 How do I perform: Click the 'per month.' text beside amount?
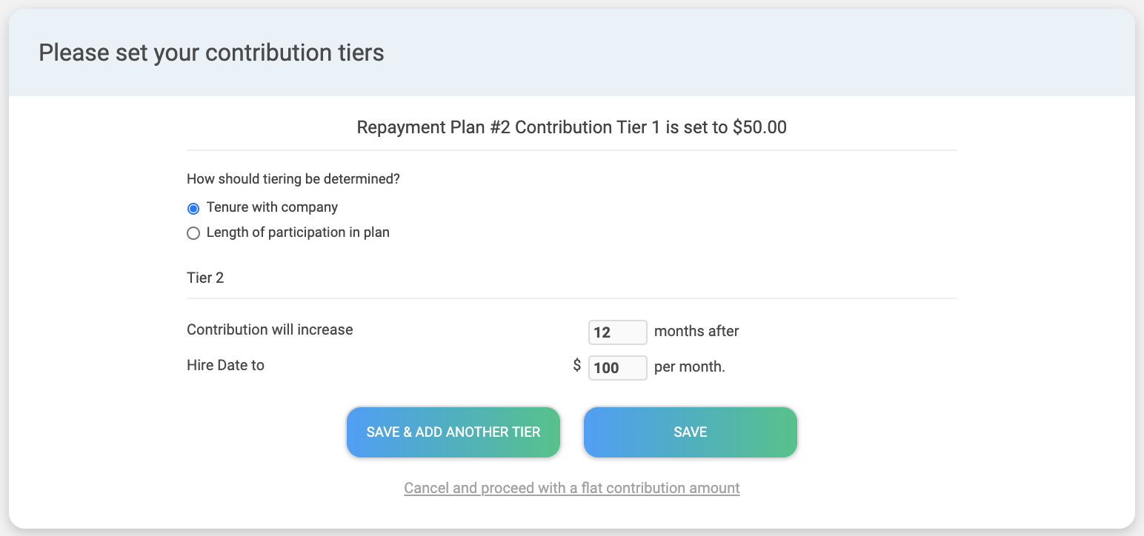[689, 366]
